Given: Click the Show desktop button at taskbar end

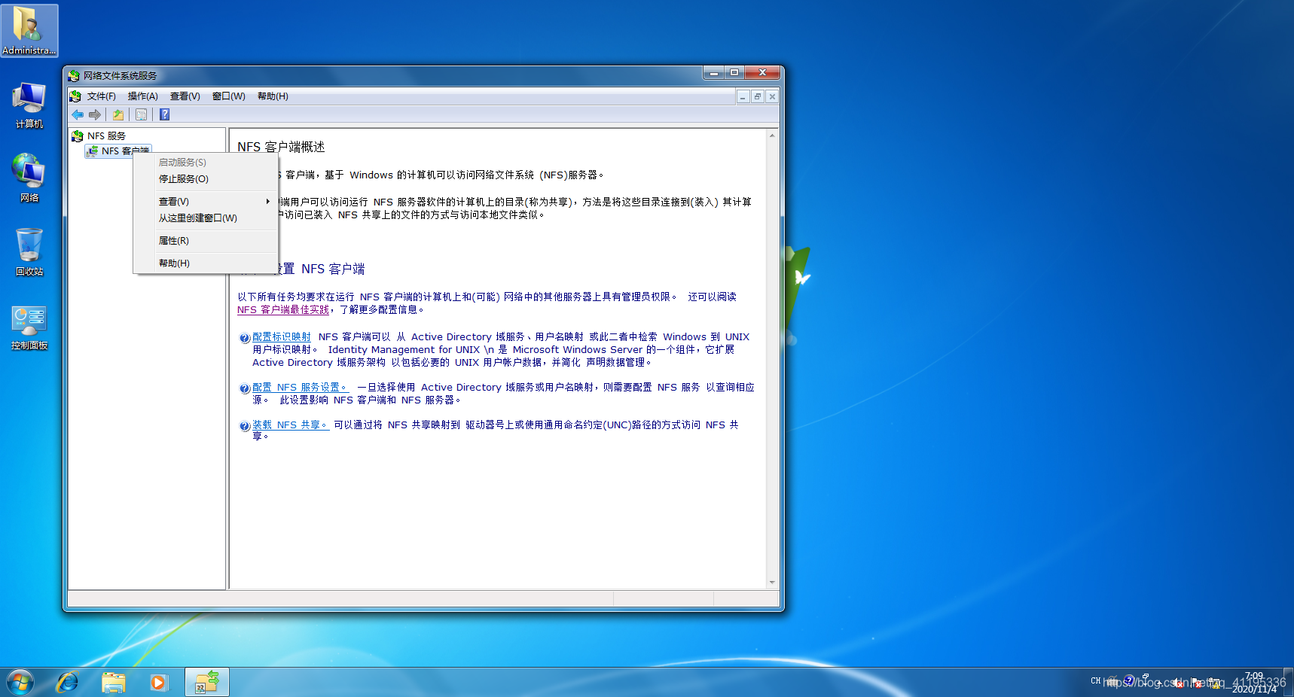Looking at the screenshot, I should (x=1289, y=683).
